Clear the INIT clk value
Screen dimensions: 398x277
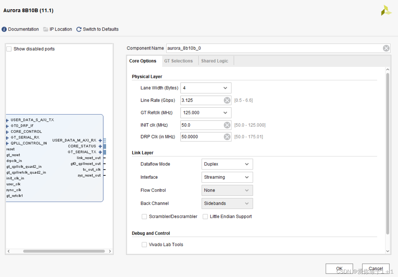pos(227,125)
